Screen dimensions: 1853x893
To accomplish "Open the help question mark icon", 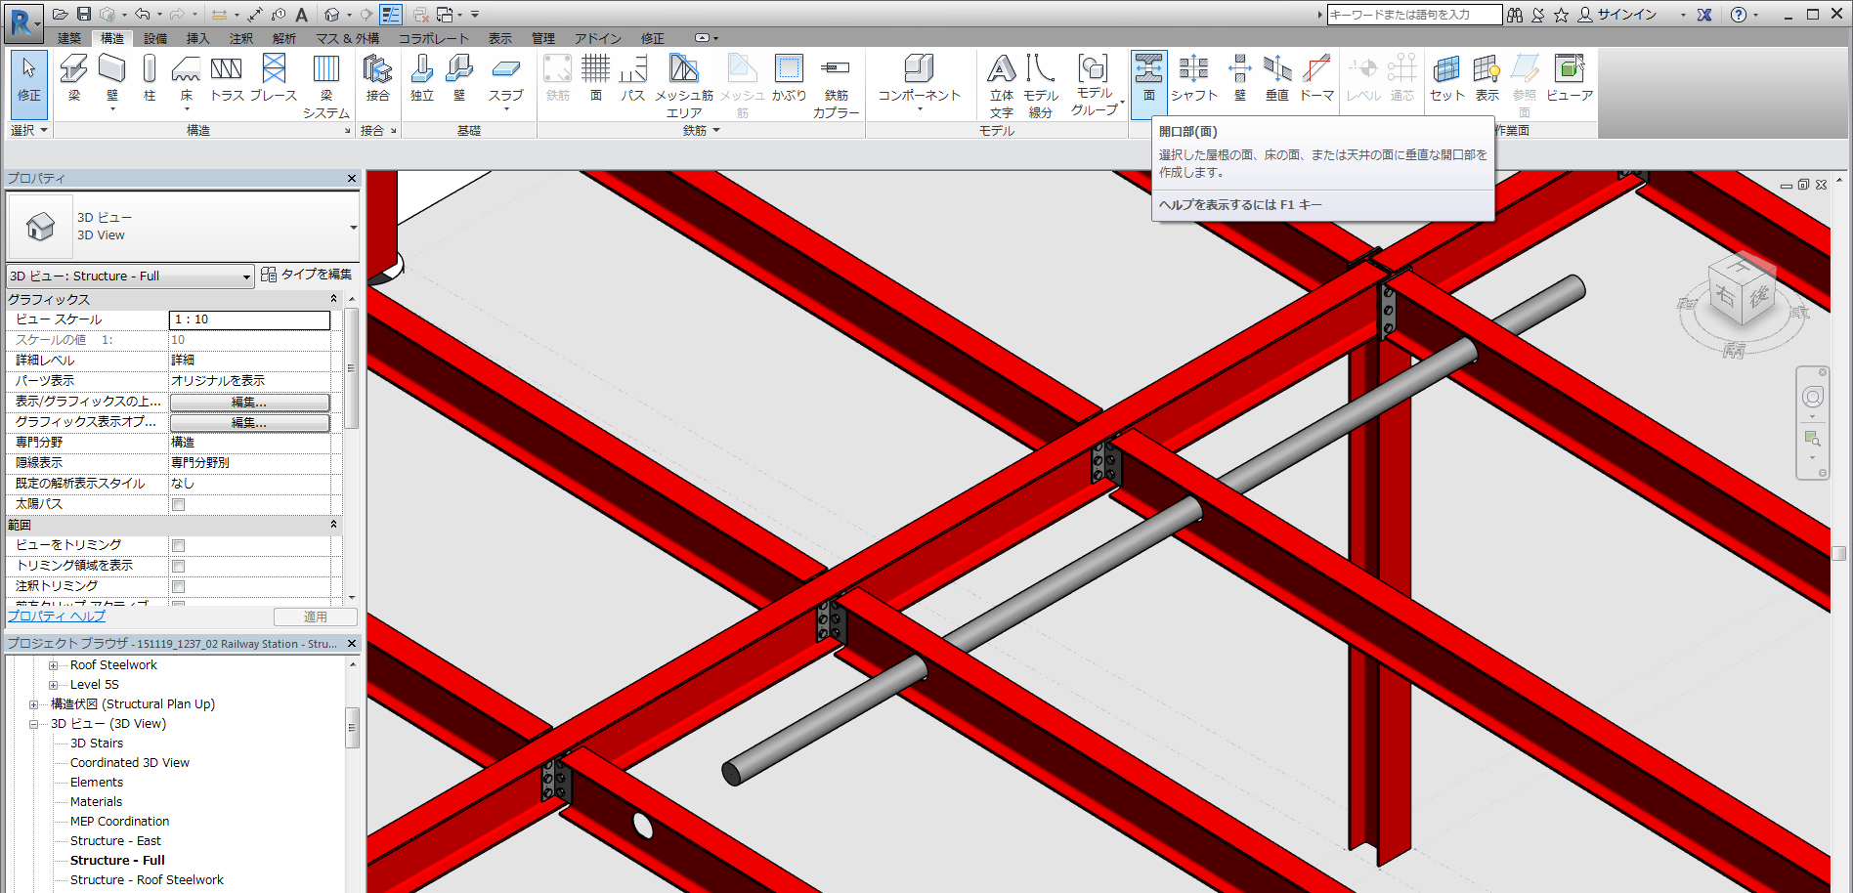I will click(x=1738, y=15).
